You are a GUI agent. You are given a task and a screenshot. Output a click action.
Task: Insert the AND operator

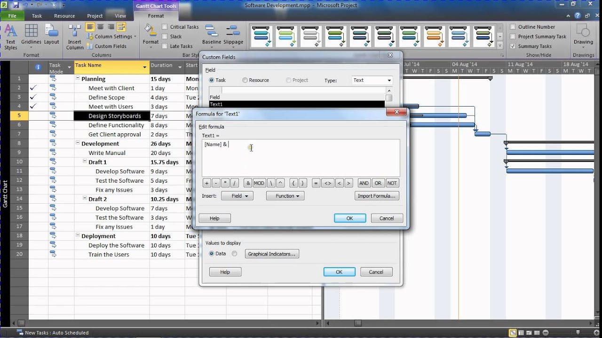(x=364, y=183)
